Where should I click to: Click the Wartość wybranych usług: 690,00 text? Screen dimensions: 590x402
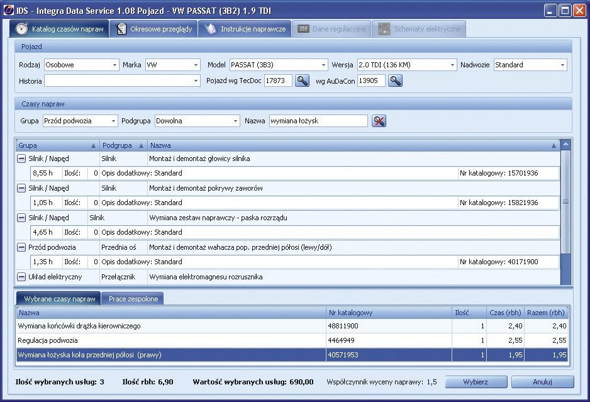[x=253, y=382]
